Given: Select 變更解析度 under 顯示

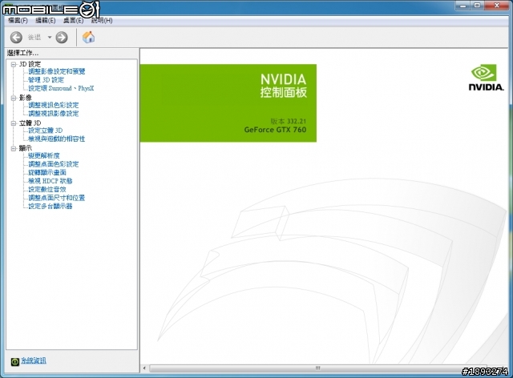Looking at the screenshot, I should [x=44, y=155].
